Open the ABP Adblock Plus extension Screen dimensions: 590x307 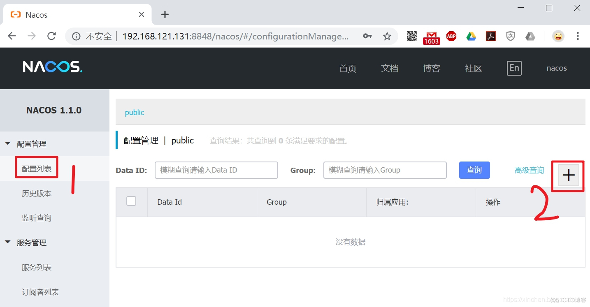pyautogui.click(x=451, y=36)
